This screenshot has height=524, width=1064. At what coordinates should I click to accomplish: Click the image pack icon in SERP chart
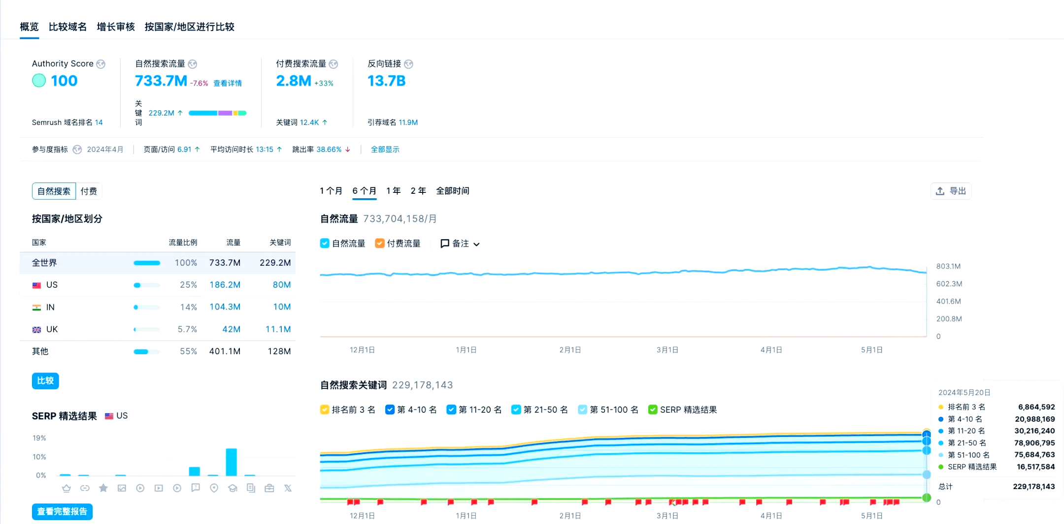122,488
